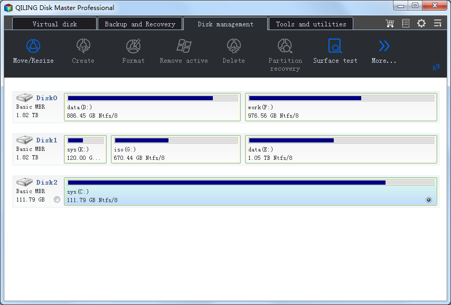Open the settings gear icon
Image resolution: width=451 pixels, height=305 pixels.
[x=421, y=23]
